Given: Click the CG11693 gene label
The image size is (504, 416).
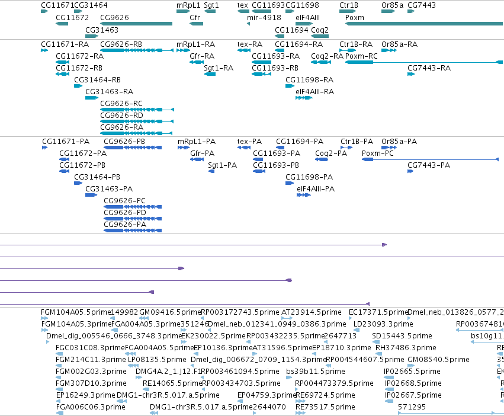Looking at the screenshot, I should (268, 5).
